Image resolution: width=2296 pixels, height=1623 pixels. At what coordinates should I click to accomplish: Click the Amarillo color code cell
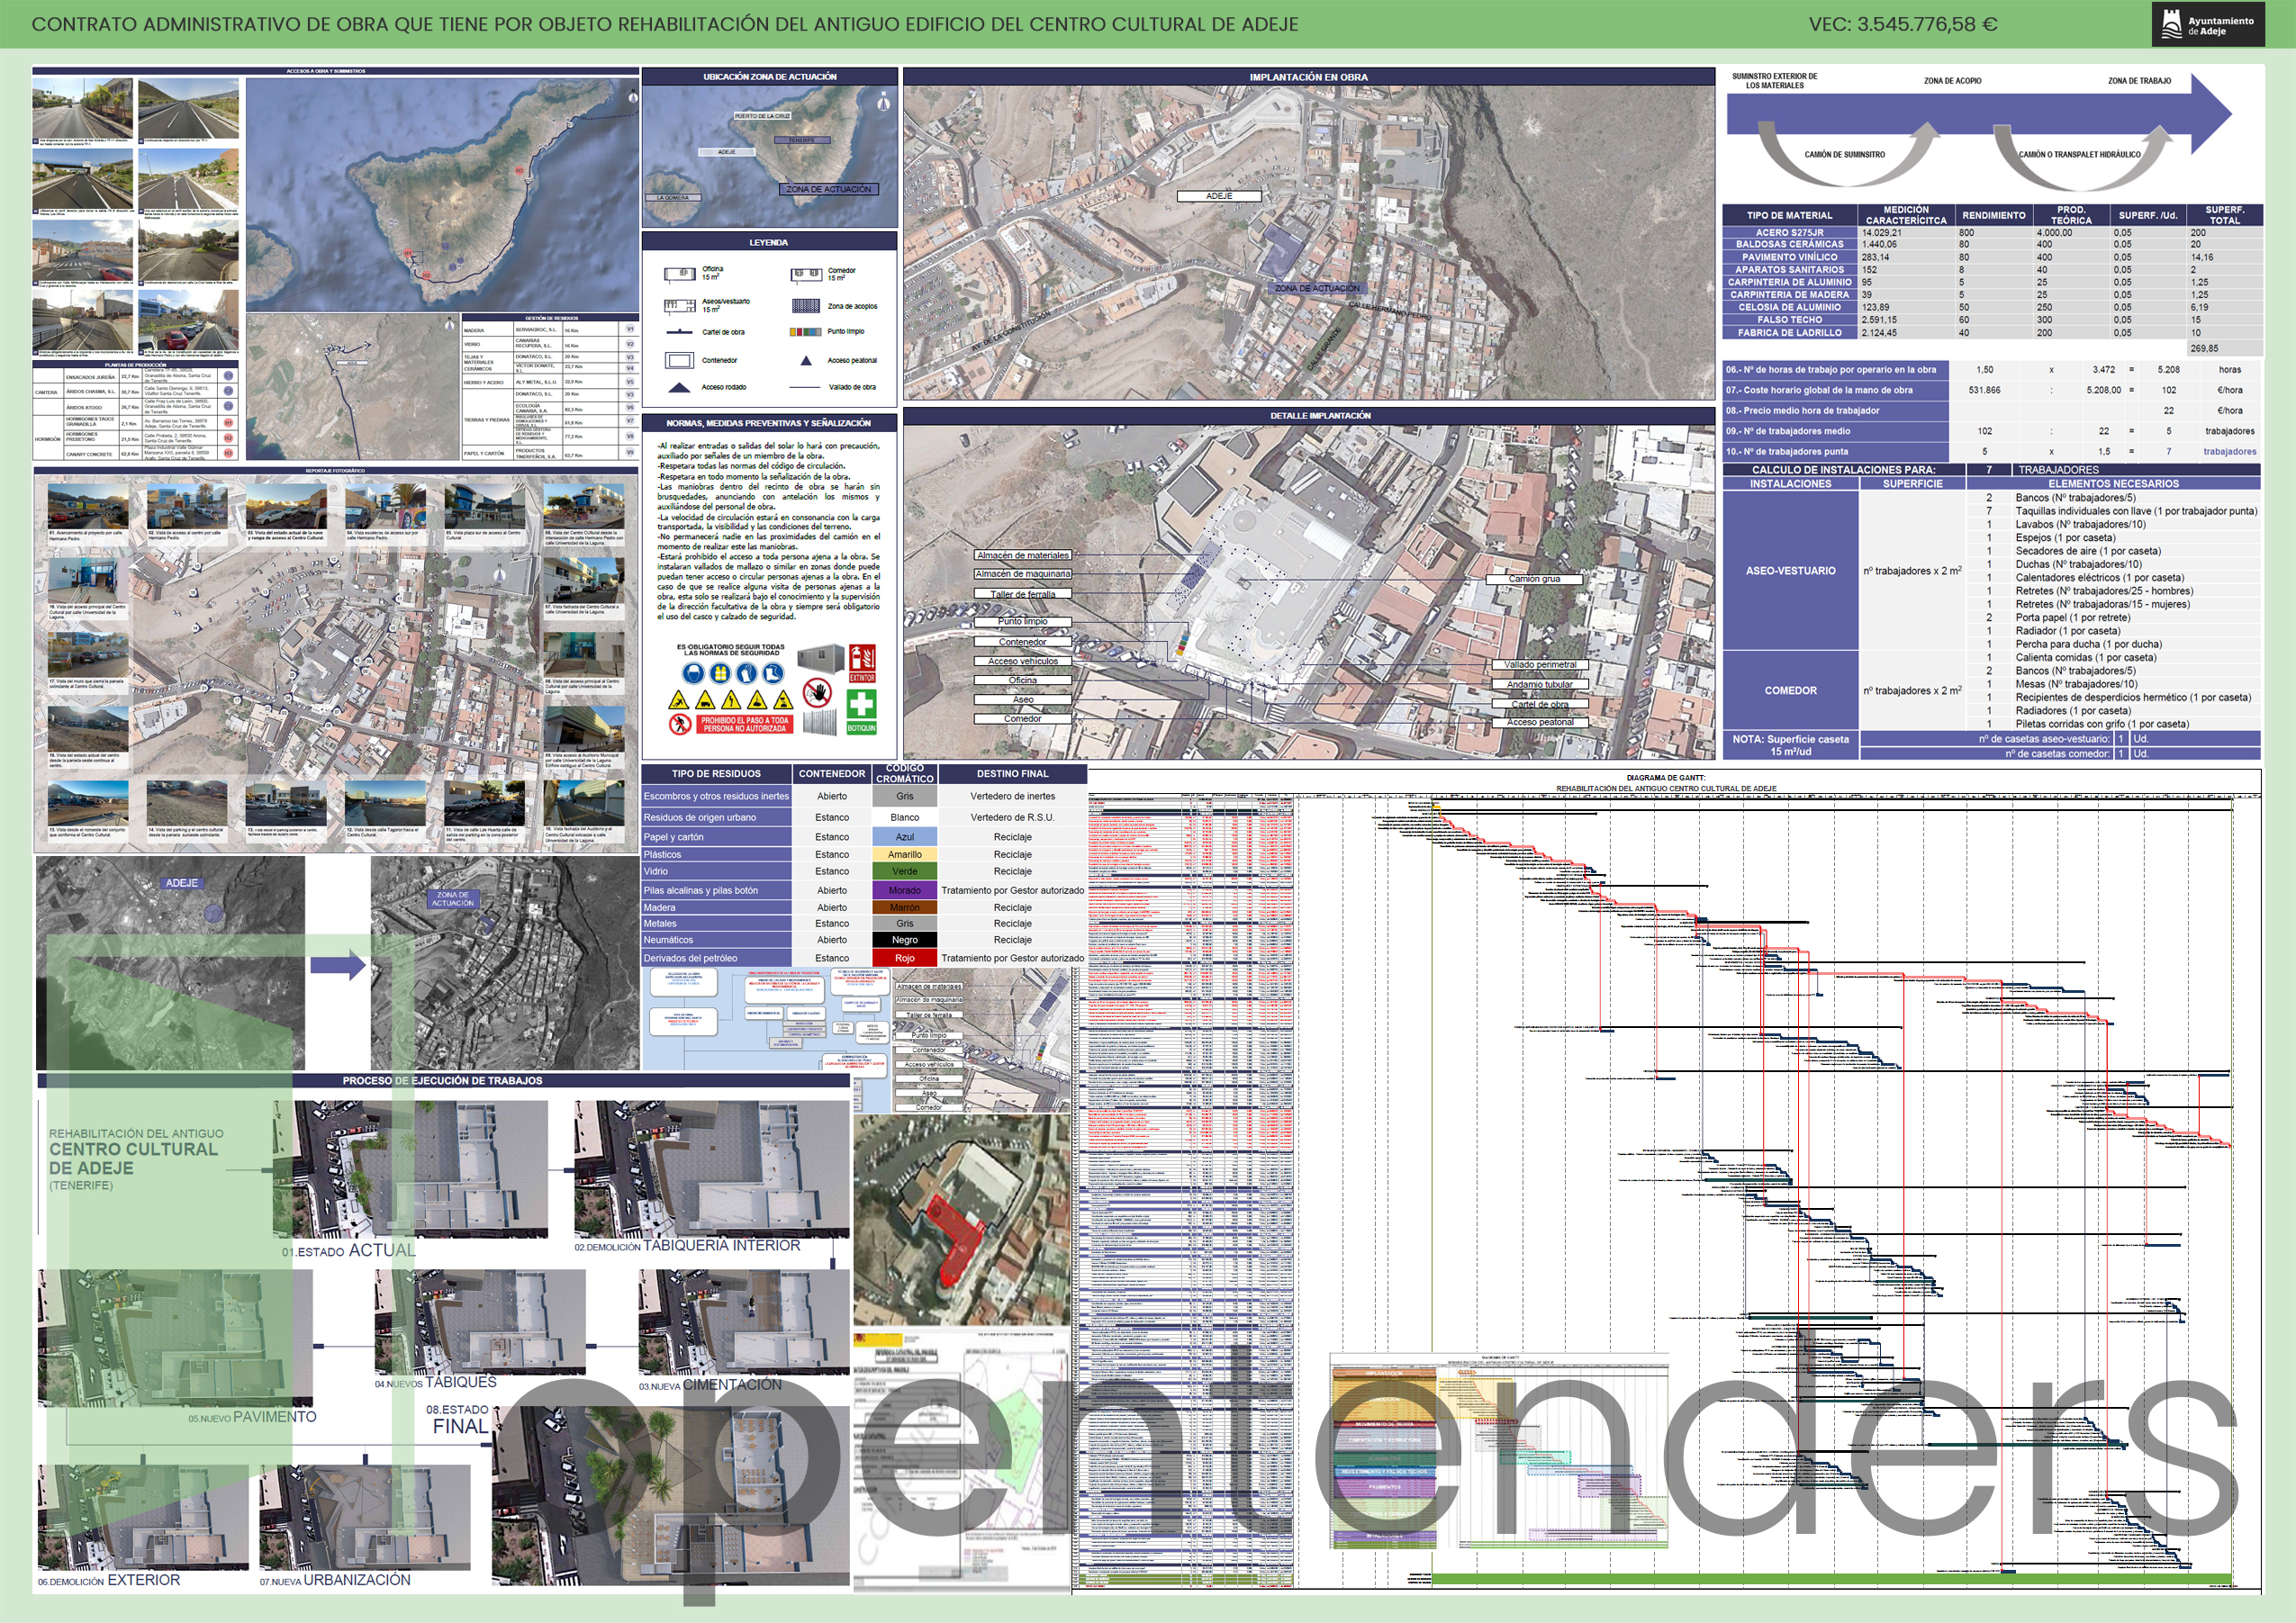coord(904,854)
